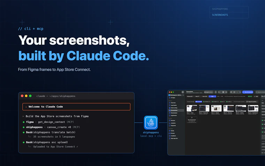Select the Mac device tab
Screen dimensions: 265x166
pyautogui.click(x=212, y=96)
